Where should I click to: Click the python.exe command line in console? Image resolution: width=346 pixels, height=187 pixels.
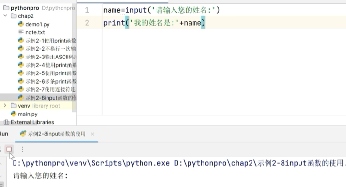(179, 163)
